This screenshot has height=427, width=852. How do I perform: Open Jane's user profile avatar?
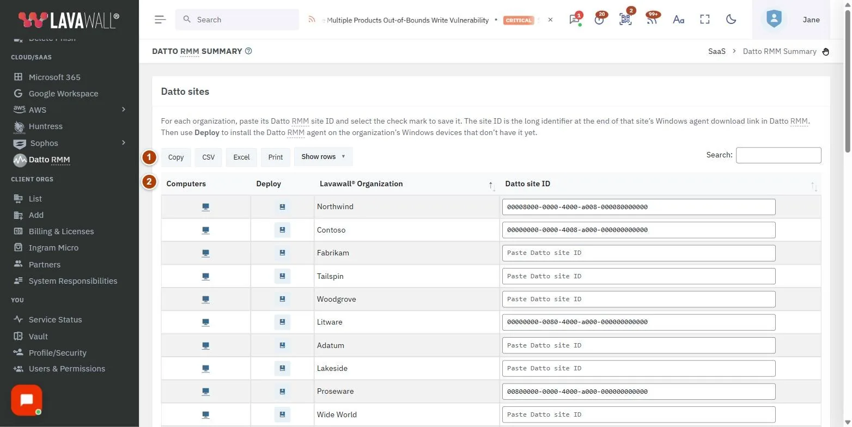(774, 20)
